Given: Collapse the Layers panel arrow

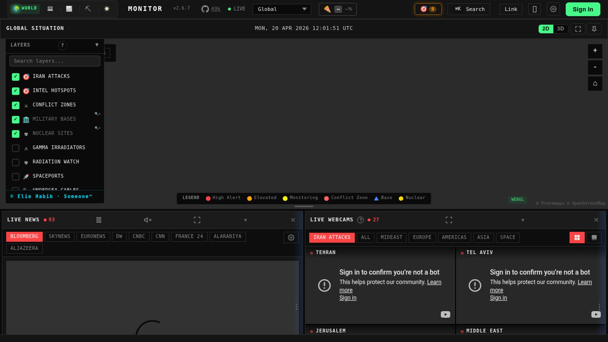Looking at the screenshot, I should (97, 45).
